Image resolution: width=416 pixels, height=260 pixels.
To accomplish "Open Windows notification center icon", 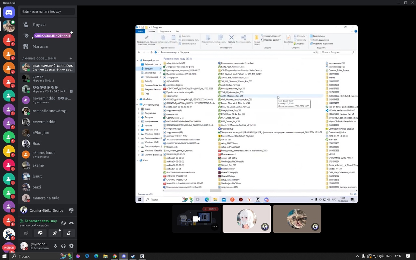I will [x=408, y=256].
